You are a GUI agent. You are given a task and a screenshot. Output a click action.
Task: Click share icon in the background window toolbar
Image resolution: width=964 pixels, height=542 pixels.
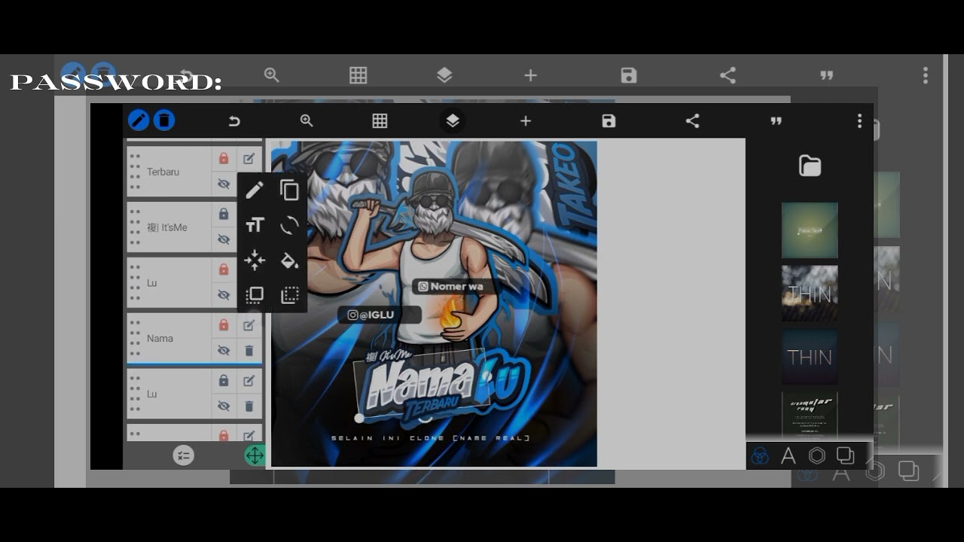(728, 75)
